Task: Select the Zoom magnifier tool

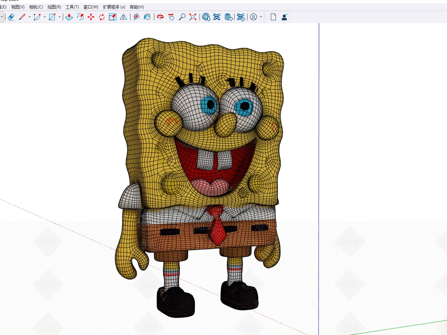Action: (x=182, y=17)
